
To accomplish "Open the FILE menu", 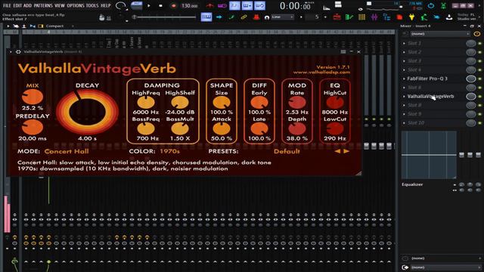I will point(7,5).
